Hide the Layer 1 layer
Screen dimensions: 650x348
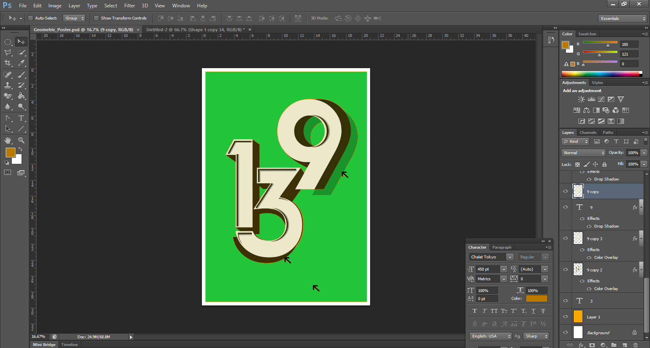(565, 317)
